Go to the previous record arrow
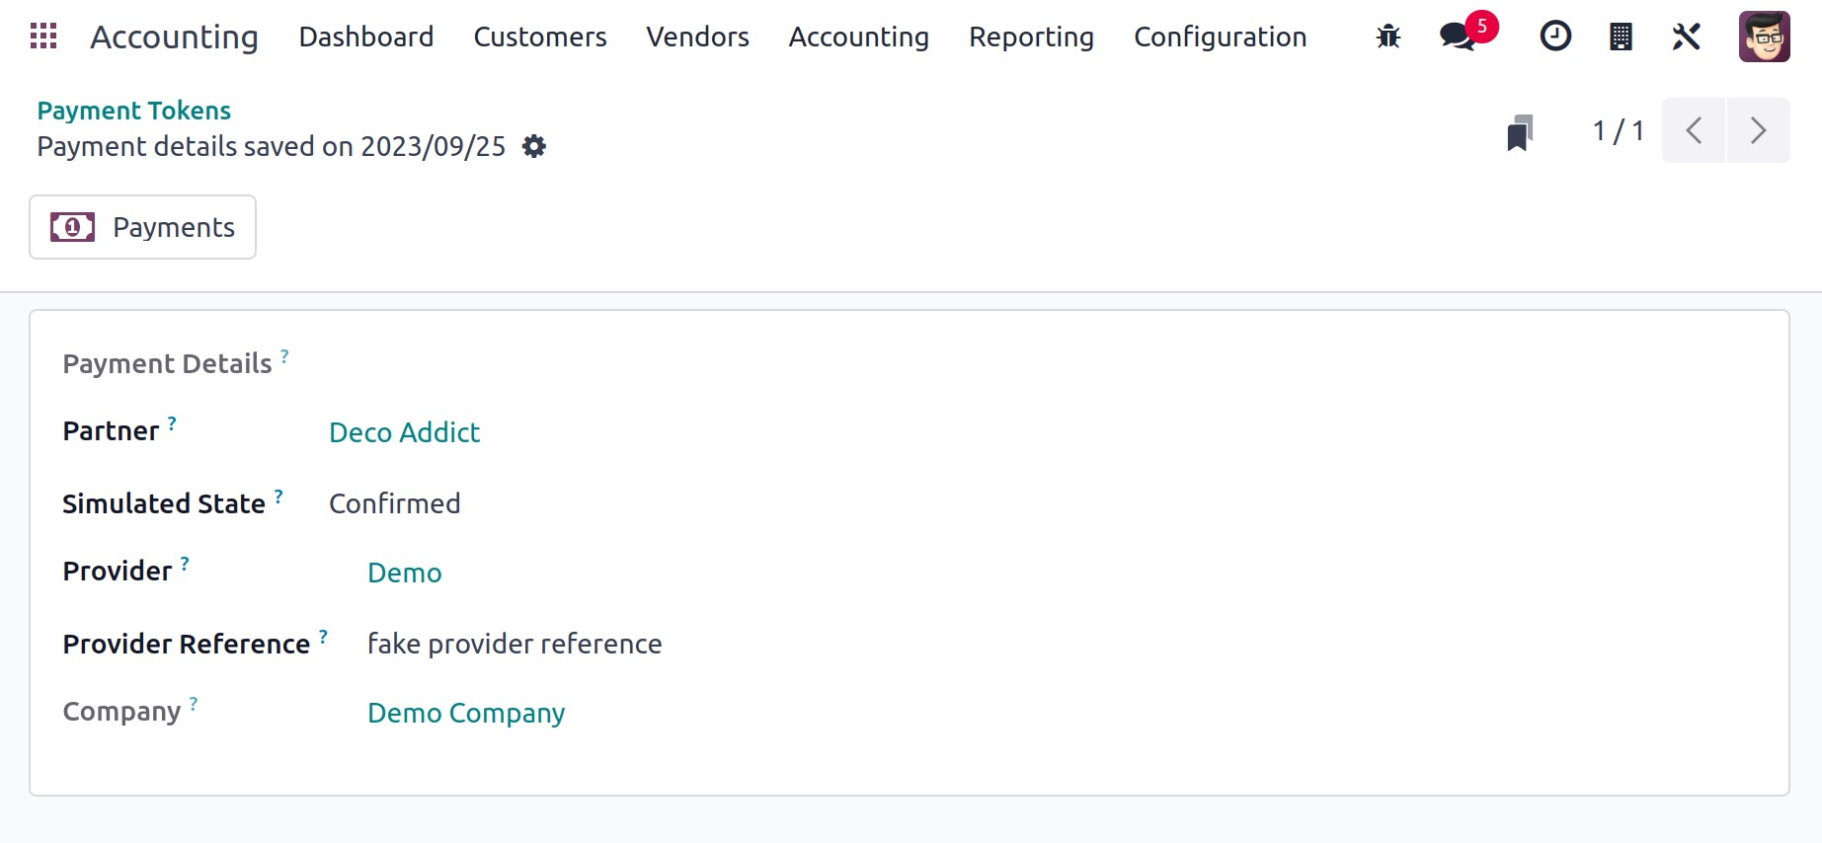Screen dimensions: 1822x843 click(1694, 130)
